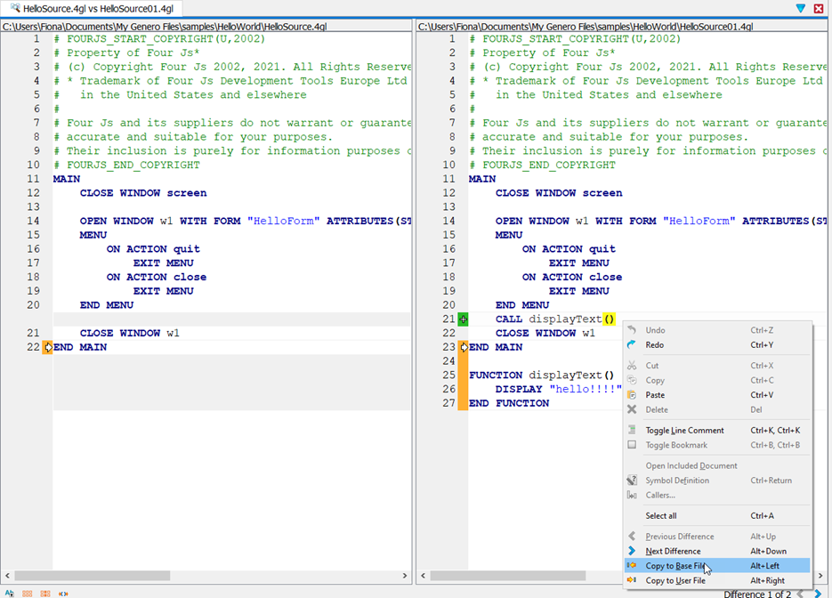Toggle Bookmark via the context menu
The image size is (832, 598).
pos(679,445)
